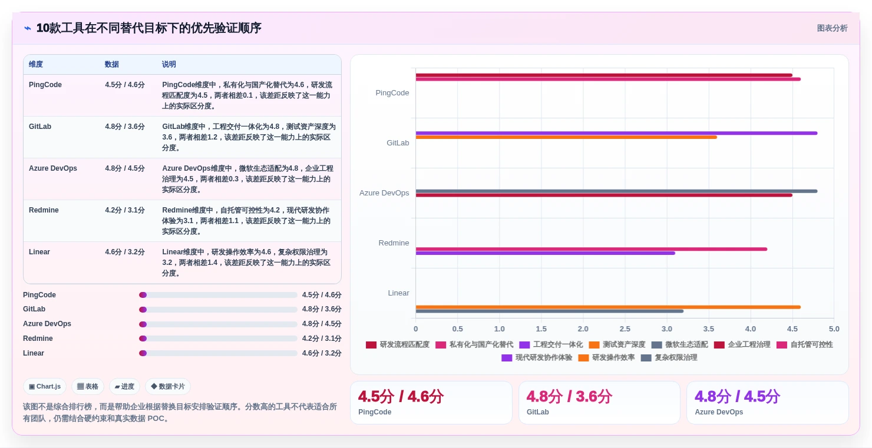Toggle the 现代研发协作体验 legend item
The height and width of the screenshot is (448, 872).
(537, 358)
